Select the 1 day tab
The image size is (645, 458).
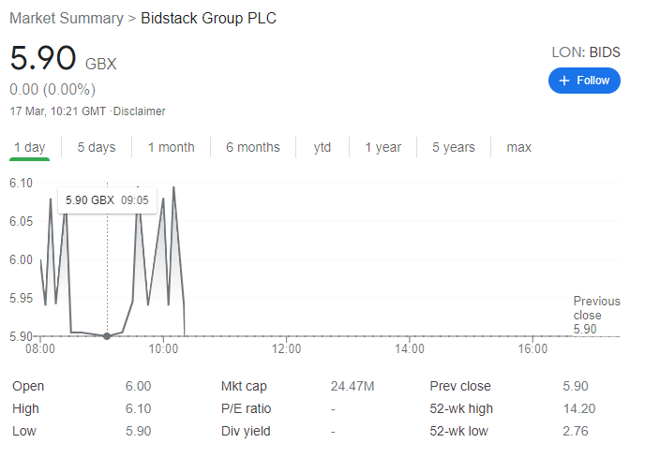coord(30,147)
